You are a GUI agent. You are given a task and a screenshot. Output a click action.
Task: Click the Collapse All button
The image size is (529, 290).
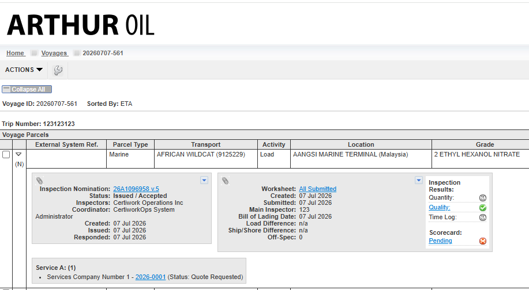click(x=27, y=89)
